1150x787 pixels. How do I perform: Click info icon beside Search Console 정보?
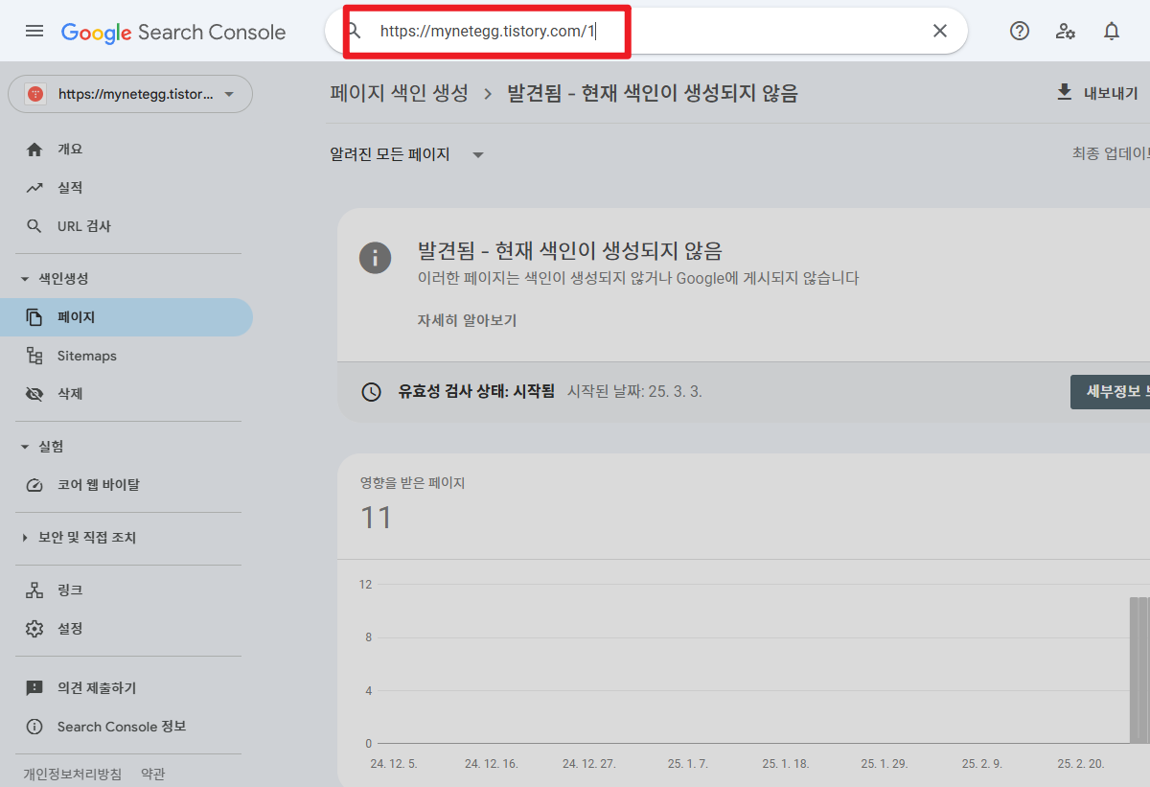pyautogui.click(x=34, y=727)
